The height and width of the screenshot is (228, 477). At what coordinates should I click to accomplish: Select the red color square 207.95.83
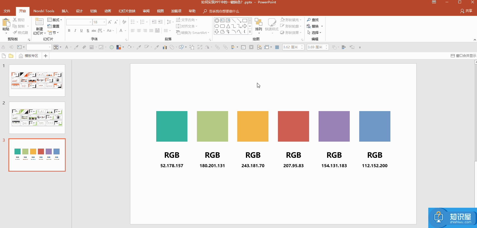[x=293, y=126]
